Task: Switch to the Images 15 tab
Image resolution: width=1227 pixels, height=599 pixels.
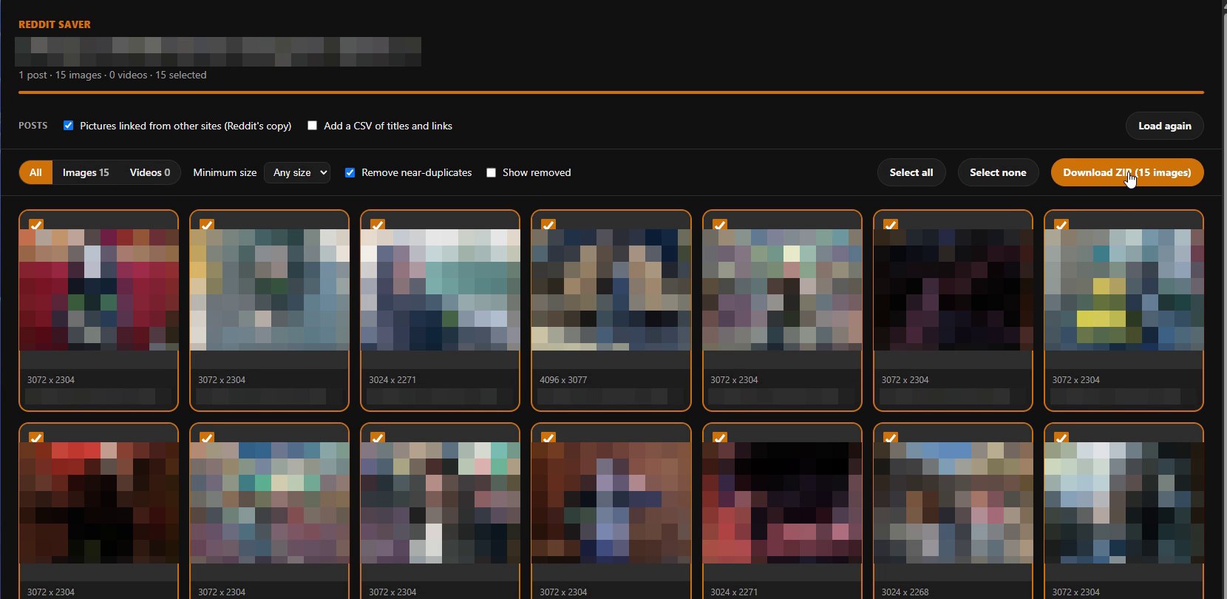Action: pos(86,172)
